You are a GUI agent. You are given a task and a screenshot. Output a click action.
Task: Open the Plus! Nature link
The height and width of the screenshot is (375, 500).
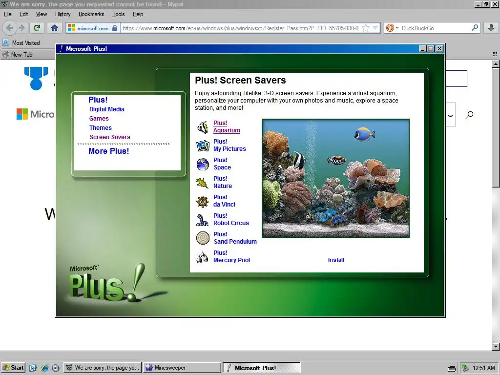(x=223, y=182)
